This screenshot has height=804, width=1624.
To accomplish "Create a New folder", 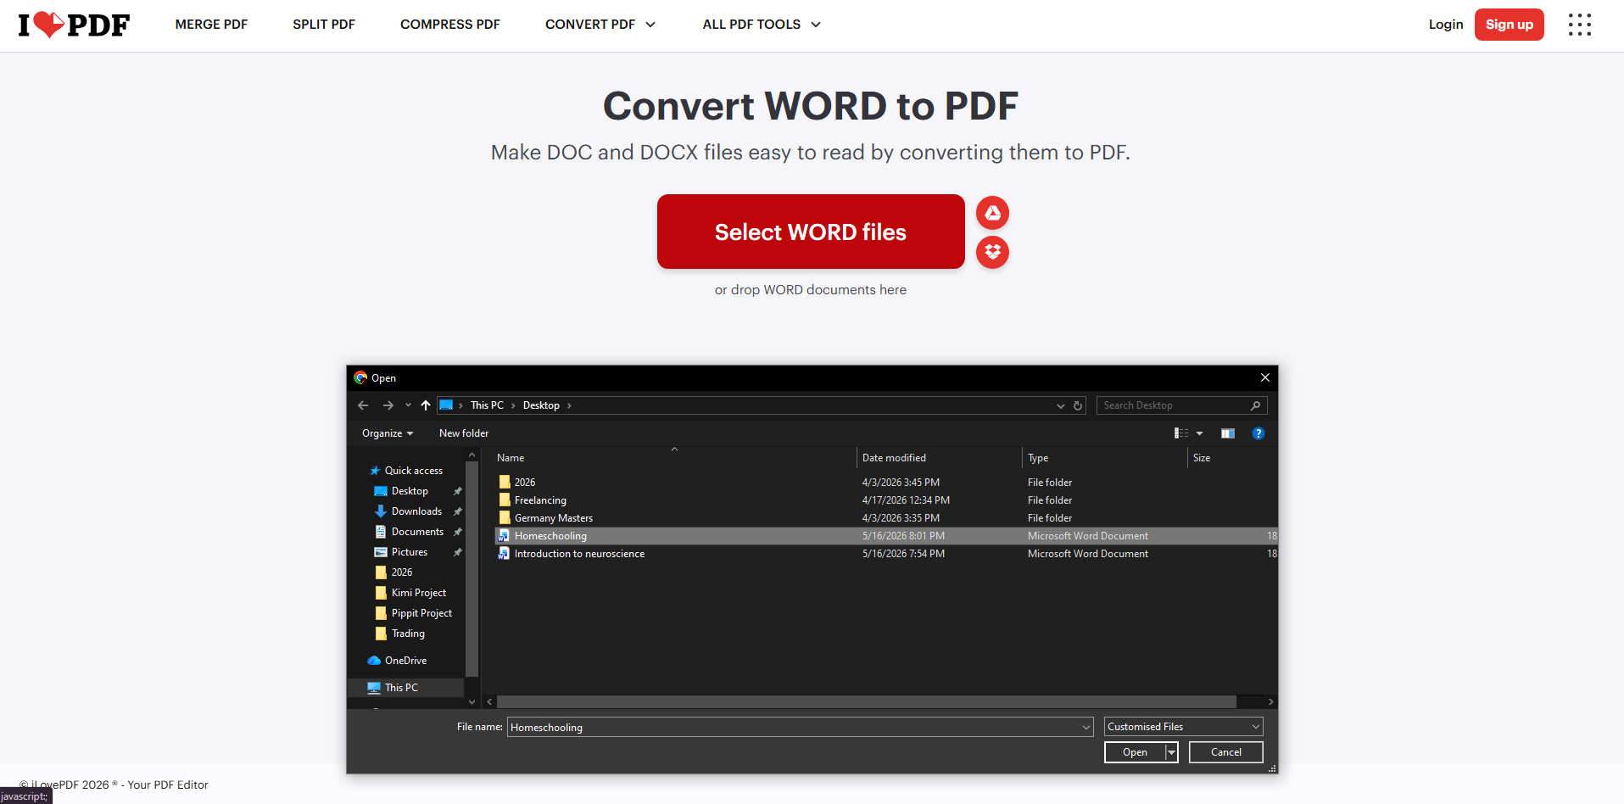I will 464,433.
